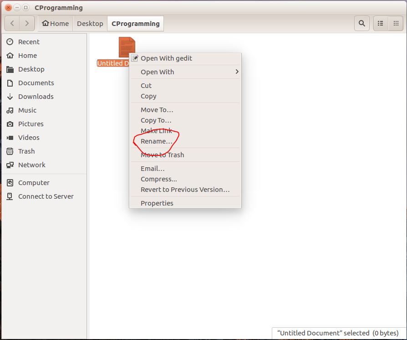Click the back navigation arrow

(12, 23)
